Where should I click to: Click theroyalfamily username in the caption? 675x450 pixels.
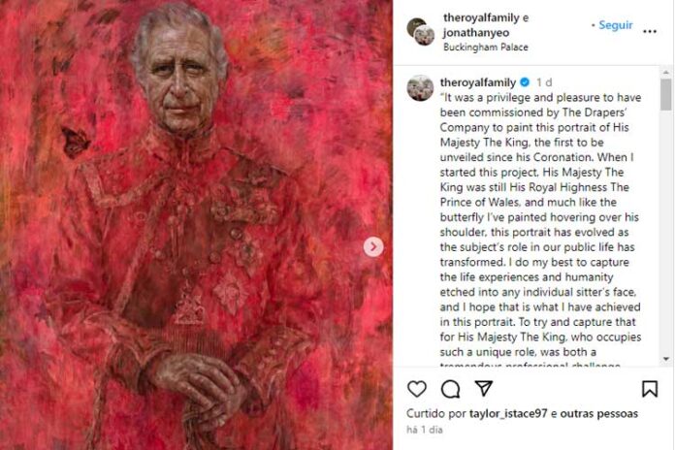point(477,82)
